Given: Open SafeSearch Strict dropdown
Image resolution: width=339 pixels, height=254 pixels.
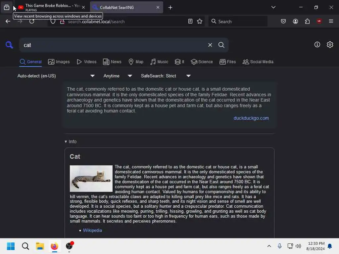Looking at the screenshot, I should pos(166,76).
